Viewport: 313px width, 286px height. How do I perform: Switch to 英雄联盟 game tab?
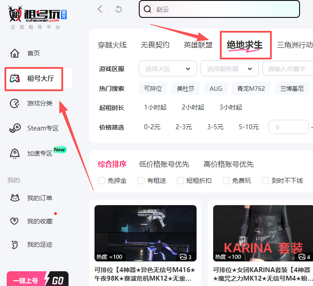coord(198,45)
